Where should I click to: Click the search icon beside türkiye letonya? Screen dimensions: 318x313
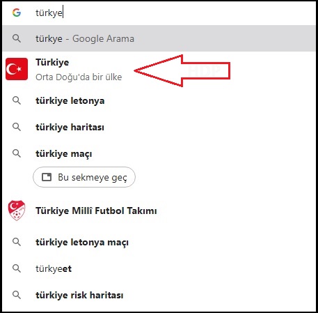17,100
